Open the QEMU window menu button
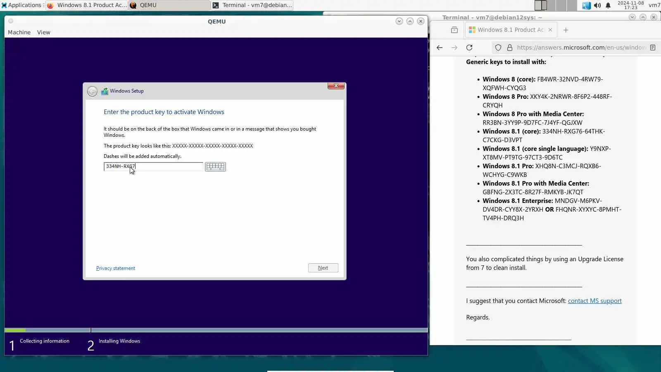Screen dimensions: 661x372 tap(11, 21)
